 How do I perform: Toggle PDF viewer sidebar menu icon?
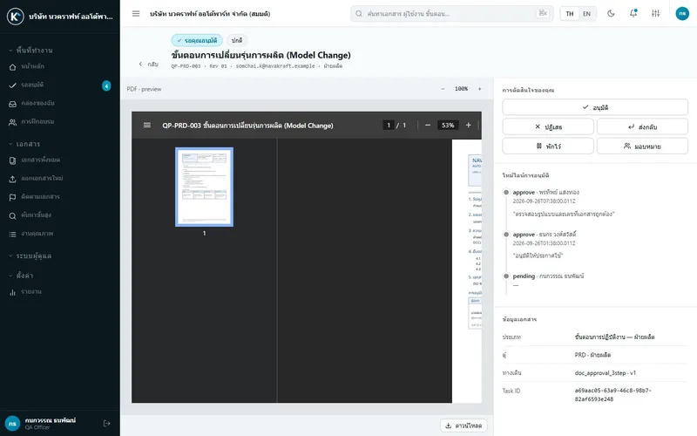click(147, 126)
